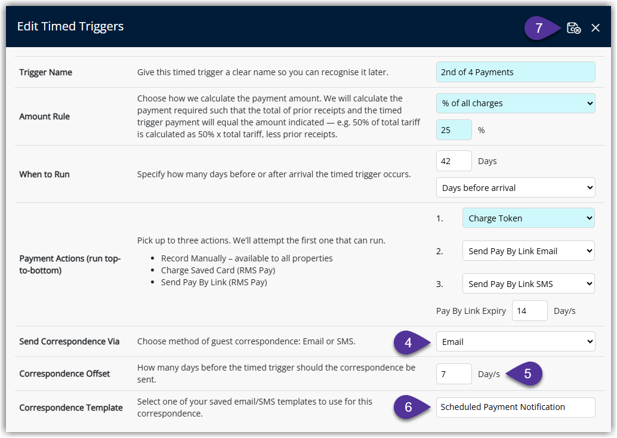Open the 'Charge Token' payment action dropdown
Viewport: 617px width, 438px height.
point(529,218)
